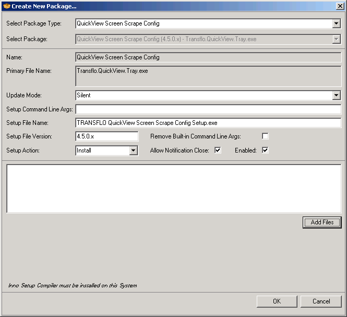
Task: Click the Name field showing QuickView Screen Scrape Config
Action: (x=208, y=57)
